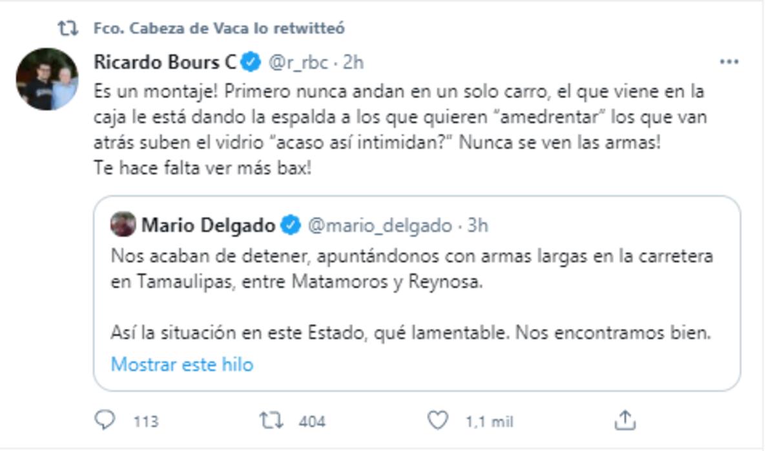Click Ricardo Bours C verified badge
Screen dimensions: 775x451
tap(252, 63)
